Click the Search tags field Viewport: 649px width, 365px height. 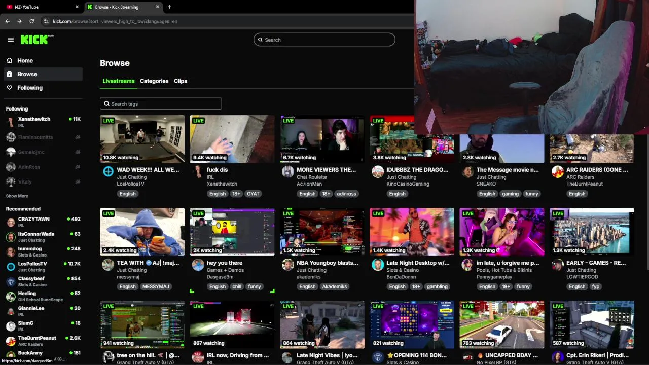[161, 104]
